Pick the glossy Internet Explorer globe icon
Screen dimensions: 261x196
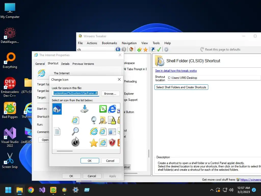pos(94,131)
